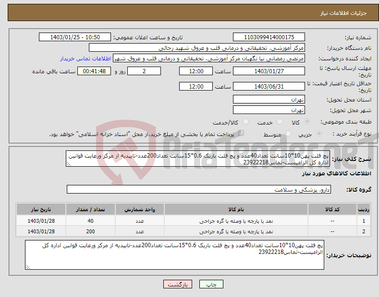Click the unit cell عدد in row 1

coord(140,221)
